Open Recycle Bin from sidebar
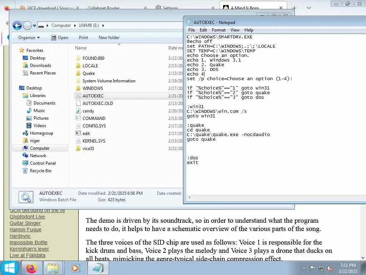Image resolution: width=366 pixels, height=275 pixels. 40,171
